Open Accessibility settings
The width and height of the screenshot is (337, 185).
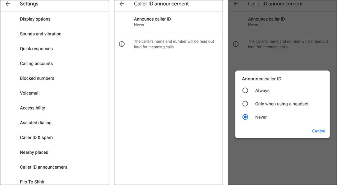tap(54, 108)
